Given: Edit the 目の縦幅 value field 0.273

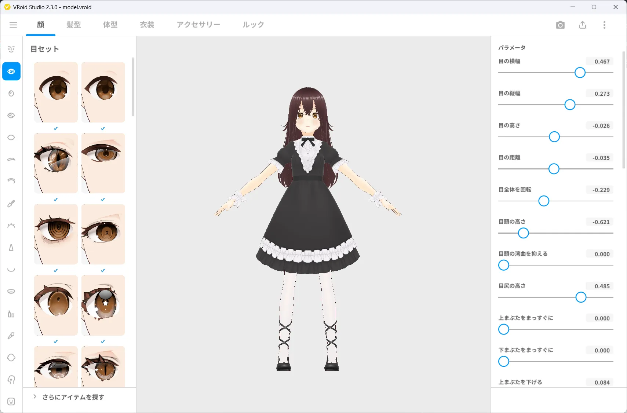Looking at the screenshot, I should click(599, 94).
